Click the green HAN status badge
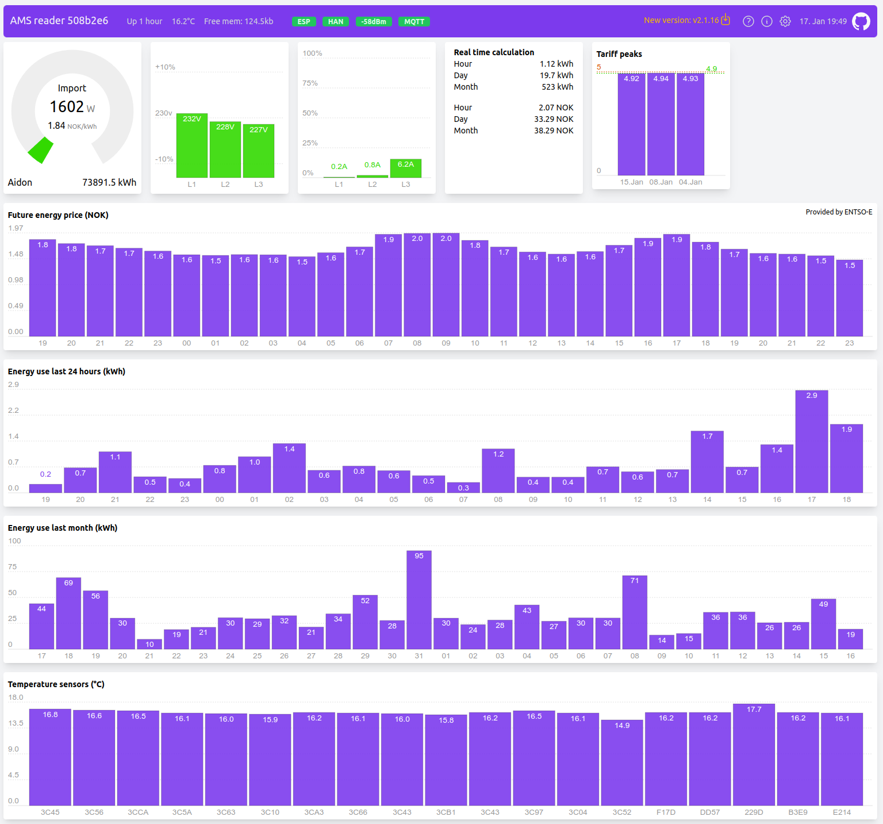Image resolution: width=883 pixels, height=824 pixels. point(336,22)
